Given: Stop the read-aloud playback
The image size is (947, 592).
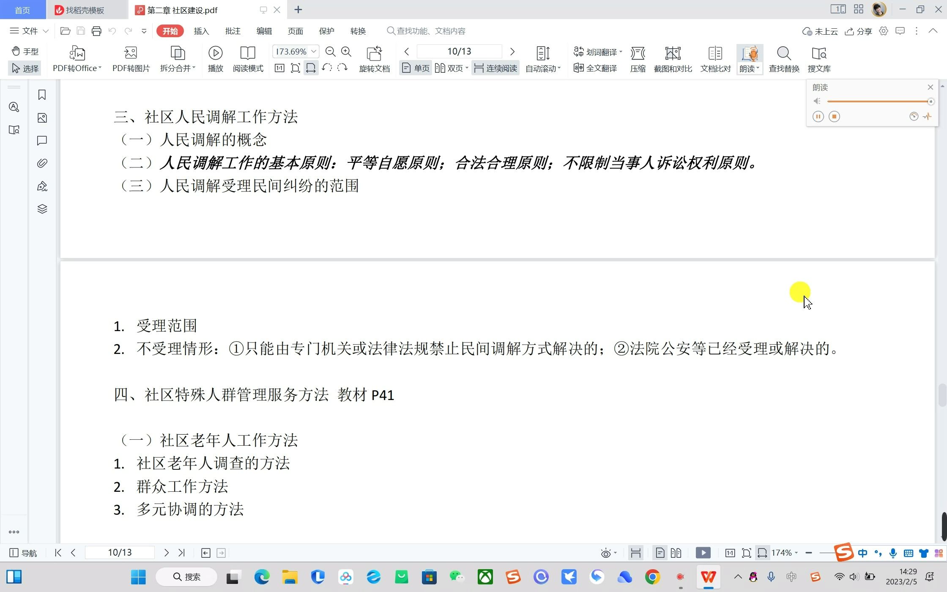Looking at the screenshot, I should (834, 116).
